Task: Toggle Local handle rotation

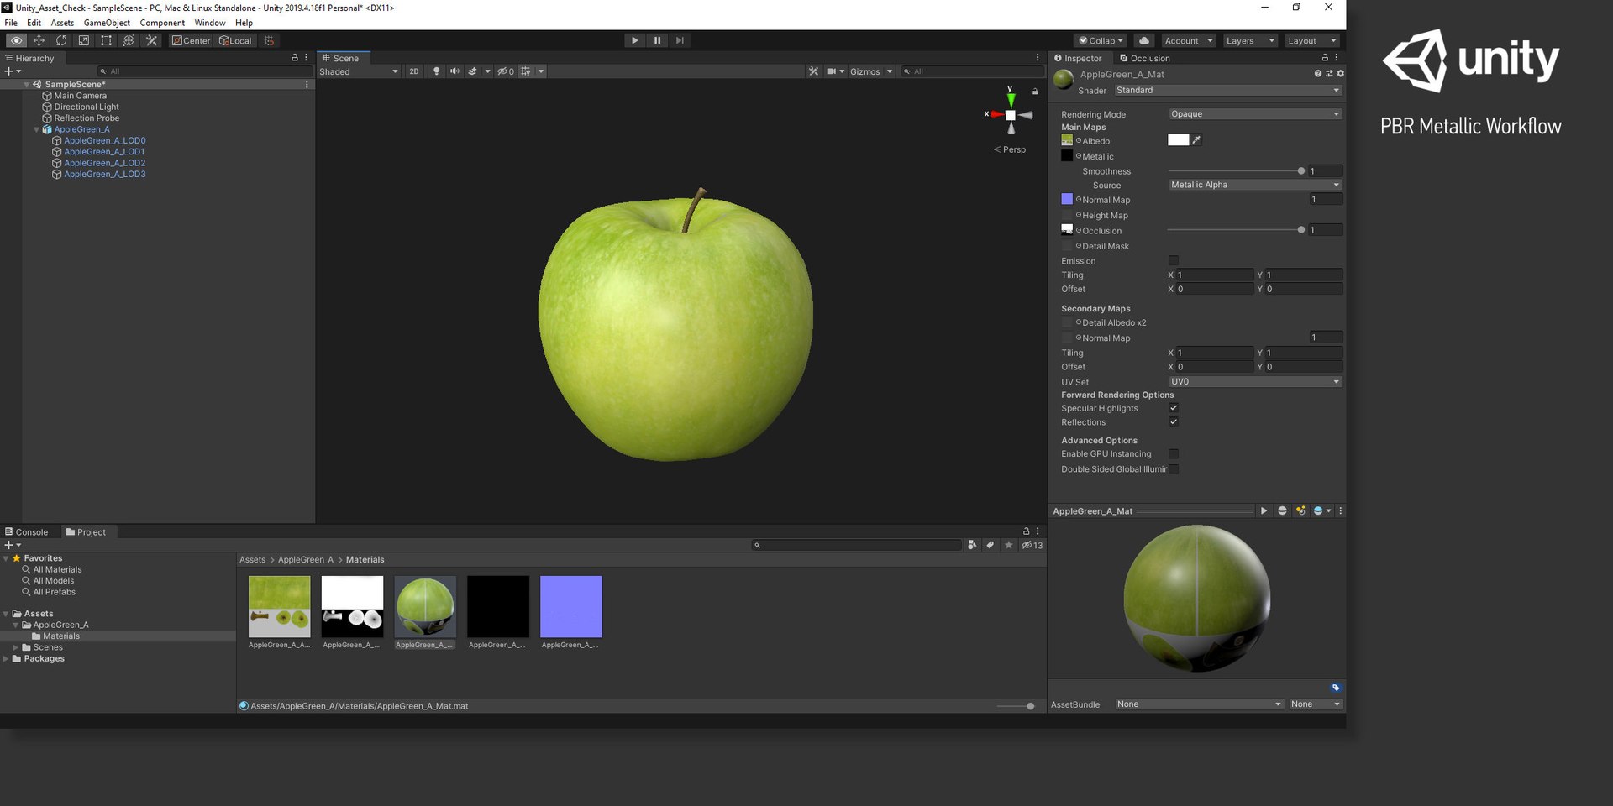Action: 235,40
